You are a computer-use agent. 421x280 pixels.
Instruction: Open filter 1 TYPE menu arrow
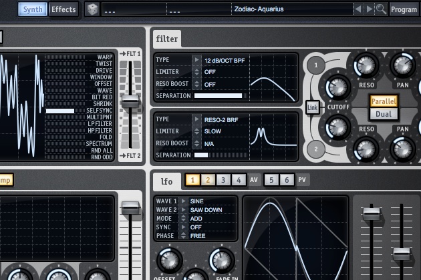[197, 60]
